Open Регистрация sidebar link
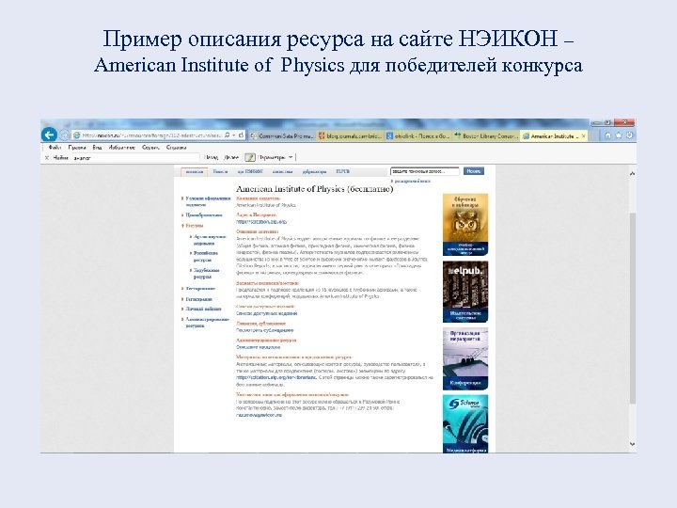The image size is (677, 508). (199, 299)
